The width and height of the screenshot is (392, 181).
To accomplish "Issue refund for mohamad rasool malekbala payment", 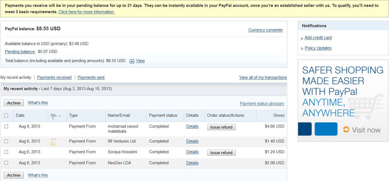I will point(221,127).
